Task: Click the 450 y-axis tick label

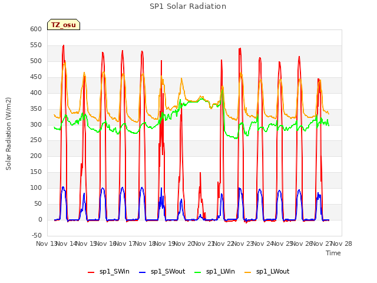Action: point(36,77)
